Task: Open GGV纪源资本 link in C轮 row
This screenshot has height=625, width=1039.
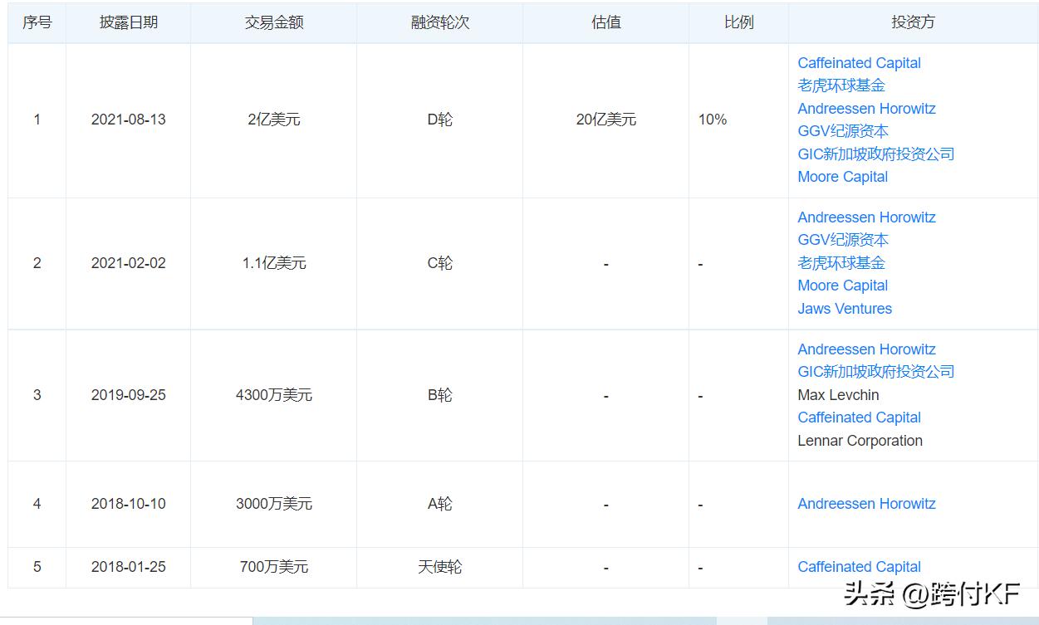Action: [843, 240]
